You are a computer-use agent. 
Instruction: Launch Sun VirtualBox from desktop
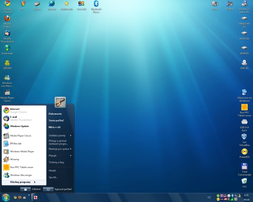[x=244, y=137]
